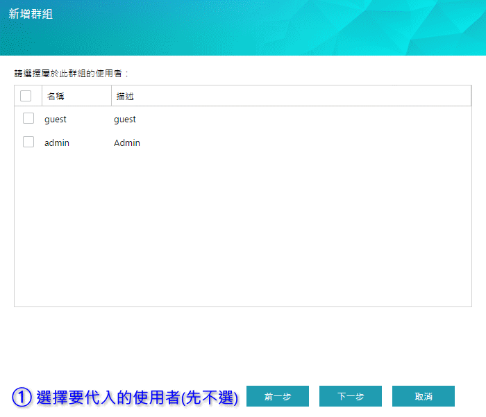Screen dimensions: 486x417
Task: Click the 新增群組 dialog title
Action: click(31, 14)
